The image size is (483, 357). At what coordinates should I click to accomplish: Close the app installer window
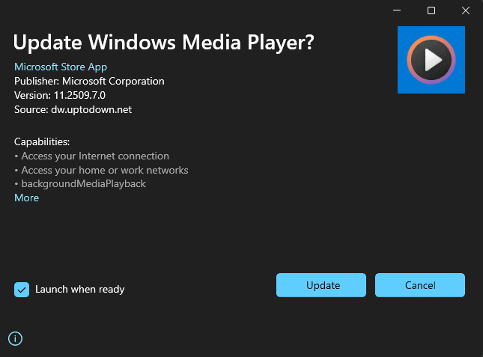click(x=465, y=10)
